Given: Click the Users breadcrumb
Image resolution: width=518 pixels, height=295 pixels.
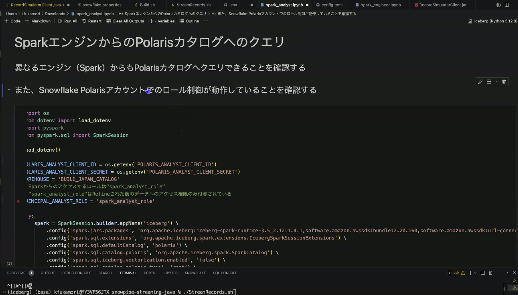Looking at the screenshot, I should (x=11, y=14).
